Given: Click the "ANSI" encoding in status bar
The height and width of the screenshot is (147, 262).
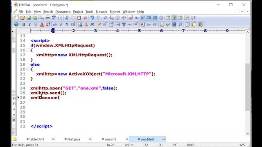Looking at the screenshot, I should pos(191,145).
